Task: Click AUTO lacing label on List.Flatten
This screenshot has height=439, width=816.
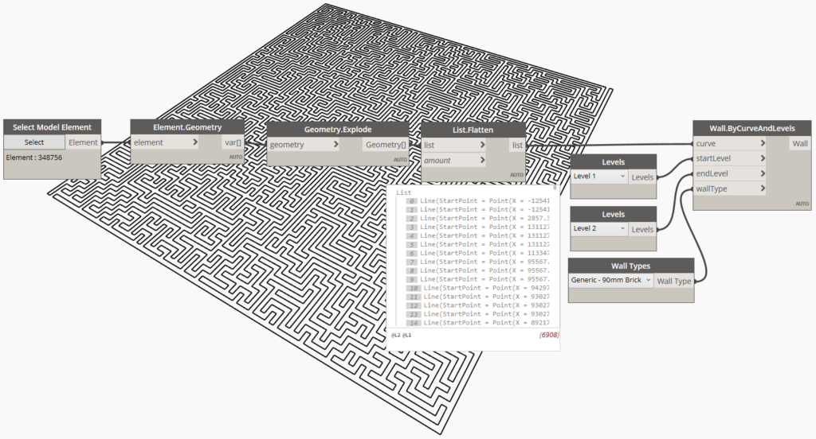Action: click(516, 175)
